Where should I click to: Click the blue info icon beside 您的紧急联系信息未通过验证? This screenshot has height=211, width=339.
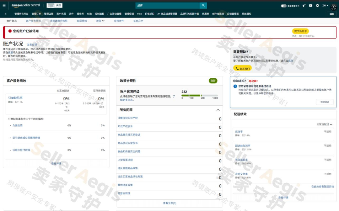click(235, 86)
